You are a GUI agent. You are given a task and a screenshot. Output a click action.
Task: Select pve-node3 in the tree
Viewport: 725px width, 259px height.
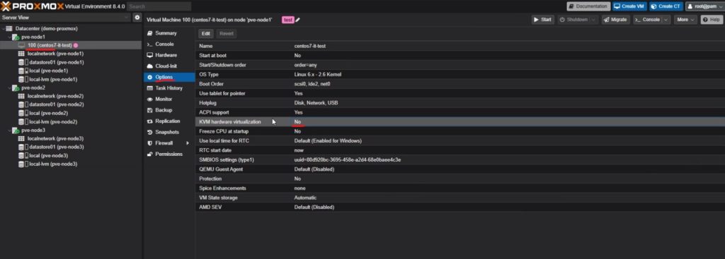pyautogui.click(x=33, y=131)
